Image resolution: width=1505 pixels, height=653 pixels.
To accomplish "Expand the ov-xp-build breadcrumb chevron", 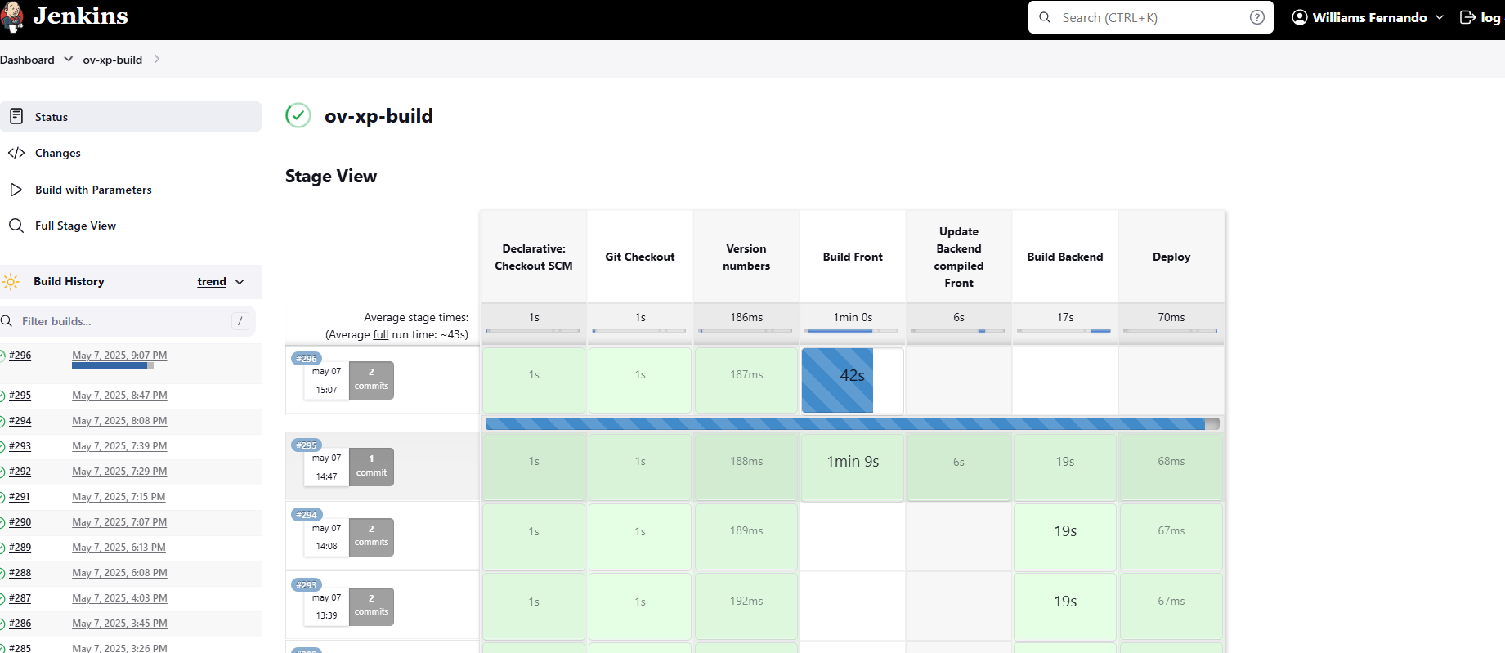I will (157, 59).
